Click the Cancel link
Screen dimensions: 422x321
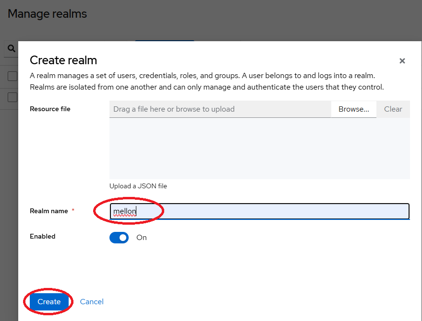point(92,302)
